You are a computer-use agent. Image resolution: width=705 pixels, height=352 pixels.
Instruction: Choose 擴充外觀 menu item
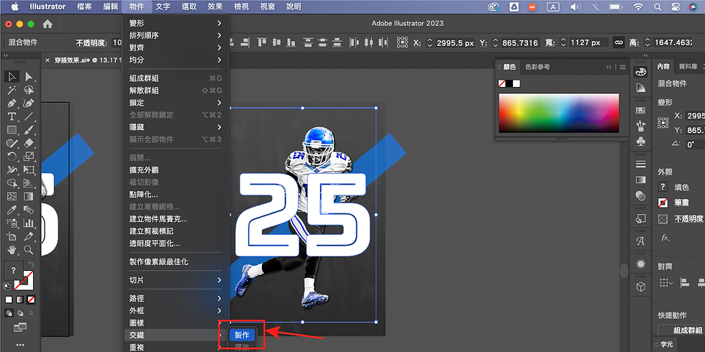[176, 170]
